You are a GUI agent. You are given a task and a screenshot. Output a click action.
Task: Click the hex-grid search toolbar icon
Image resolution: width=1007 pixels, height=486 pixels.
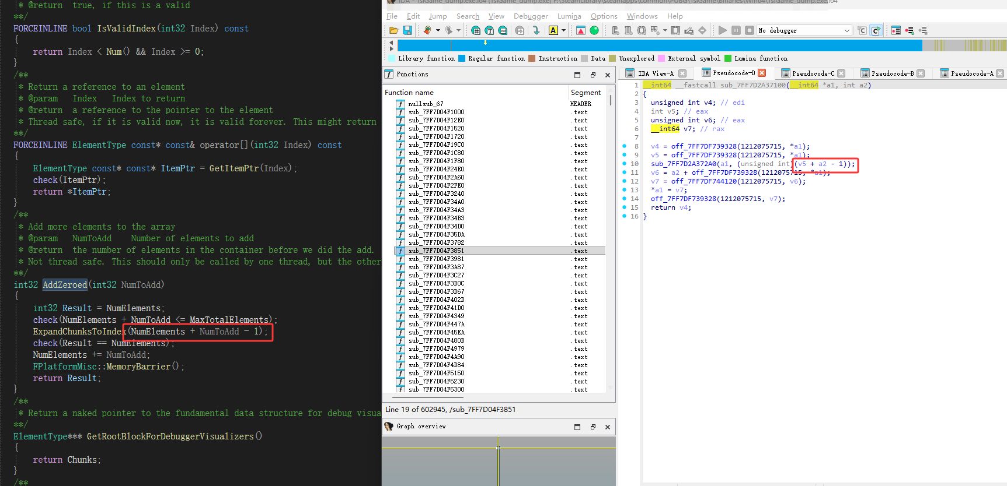click(476, 30)
